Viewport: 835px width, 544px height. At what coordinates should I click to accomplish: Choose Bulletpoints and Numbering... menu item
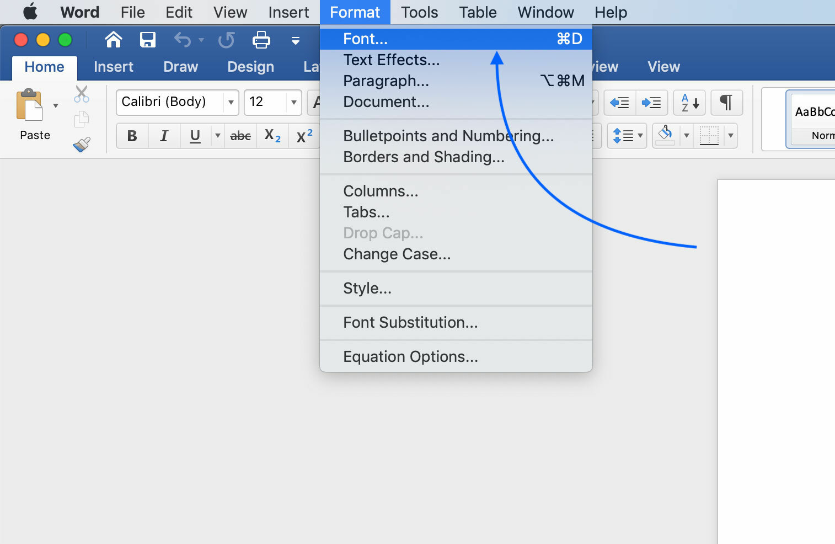[456, 136]
